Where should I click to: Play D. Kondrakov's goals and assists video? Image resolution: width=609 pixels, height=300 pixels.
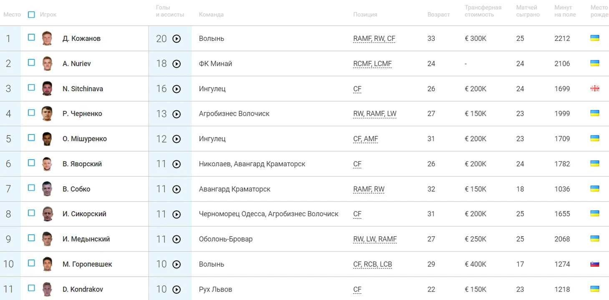(x=176, y=289)
